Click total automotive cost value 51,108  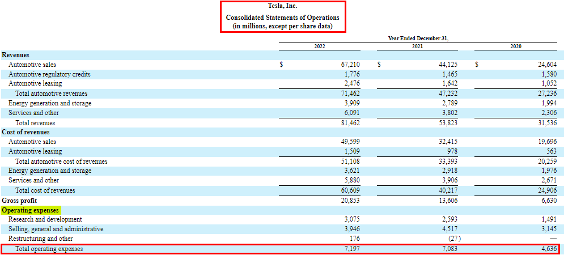(x=350, y=161)
